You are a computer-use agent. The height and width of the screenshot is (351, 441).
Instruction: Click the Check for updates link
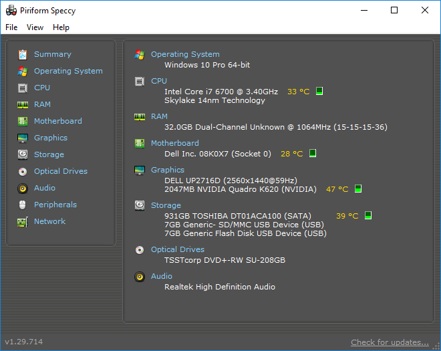click(390, 342)
